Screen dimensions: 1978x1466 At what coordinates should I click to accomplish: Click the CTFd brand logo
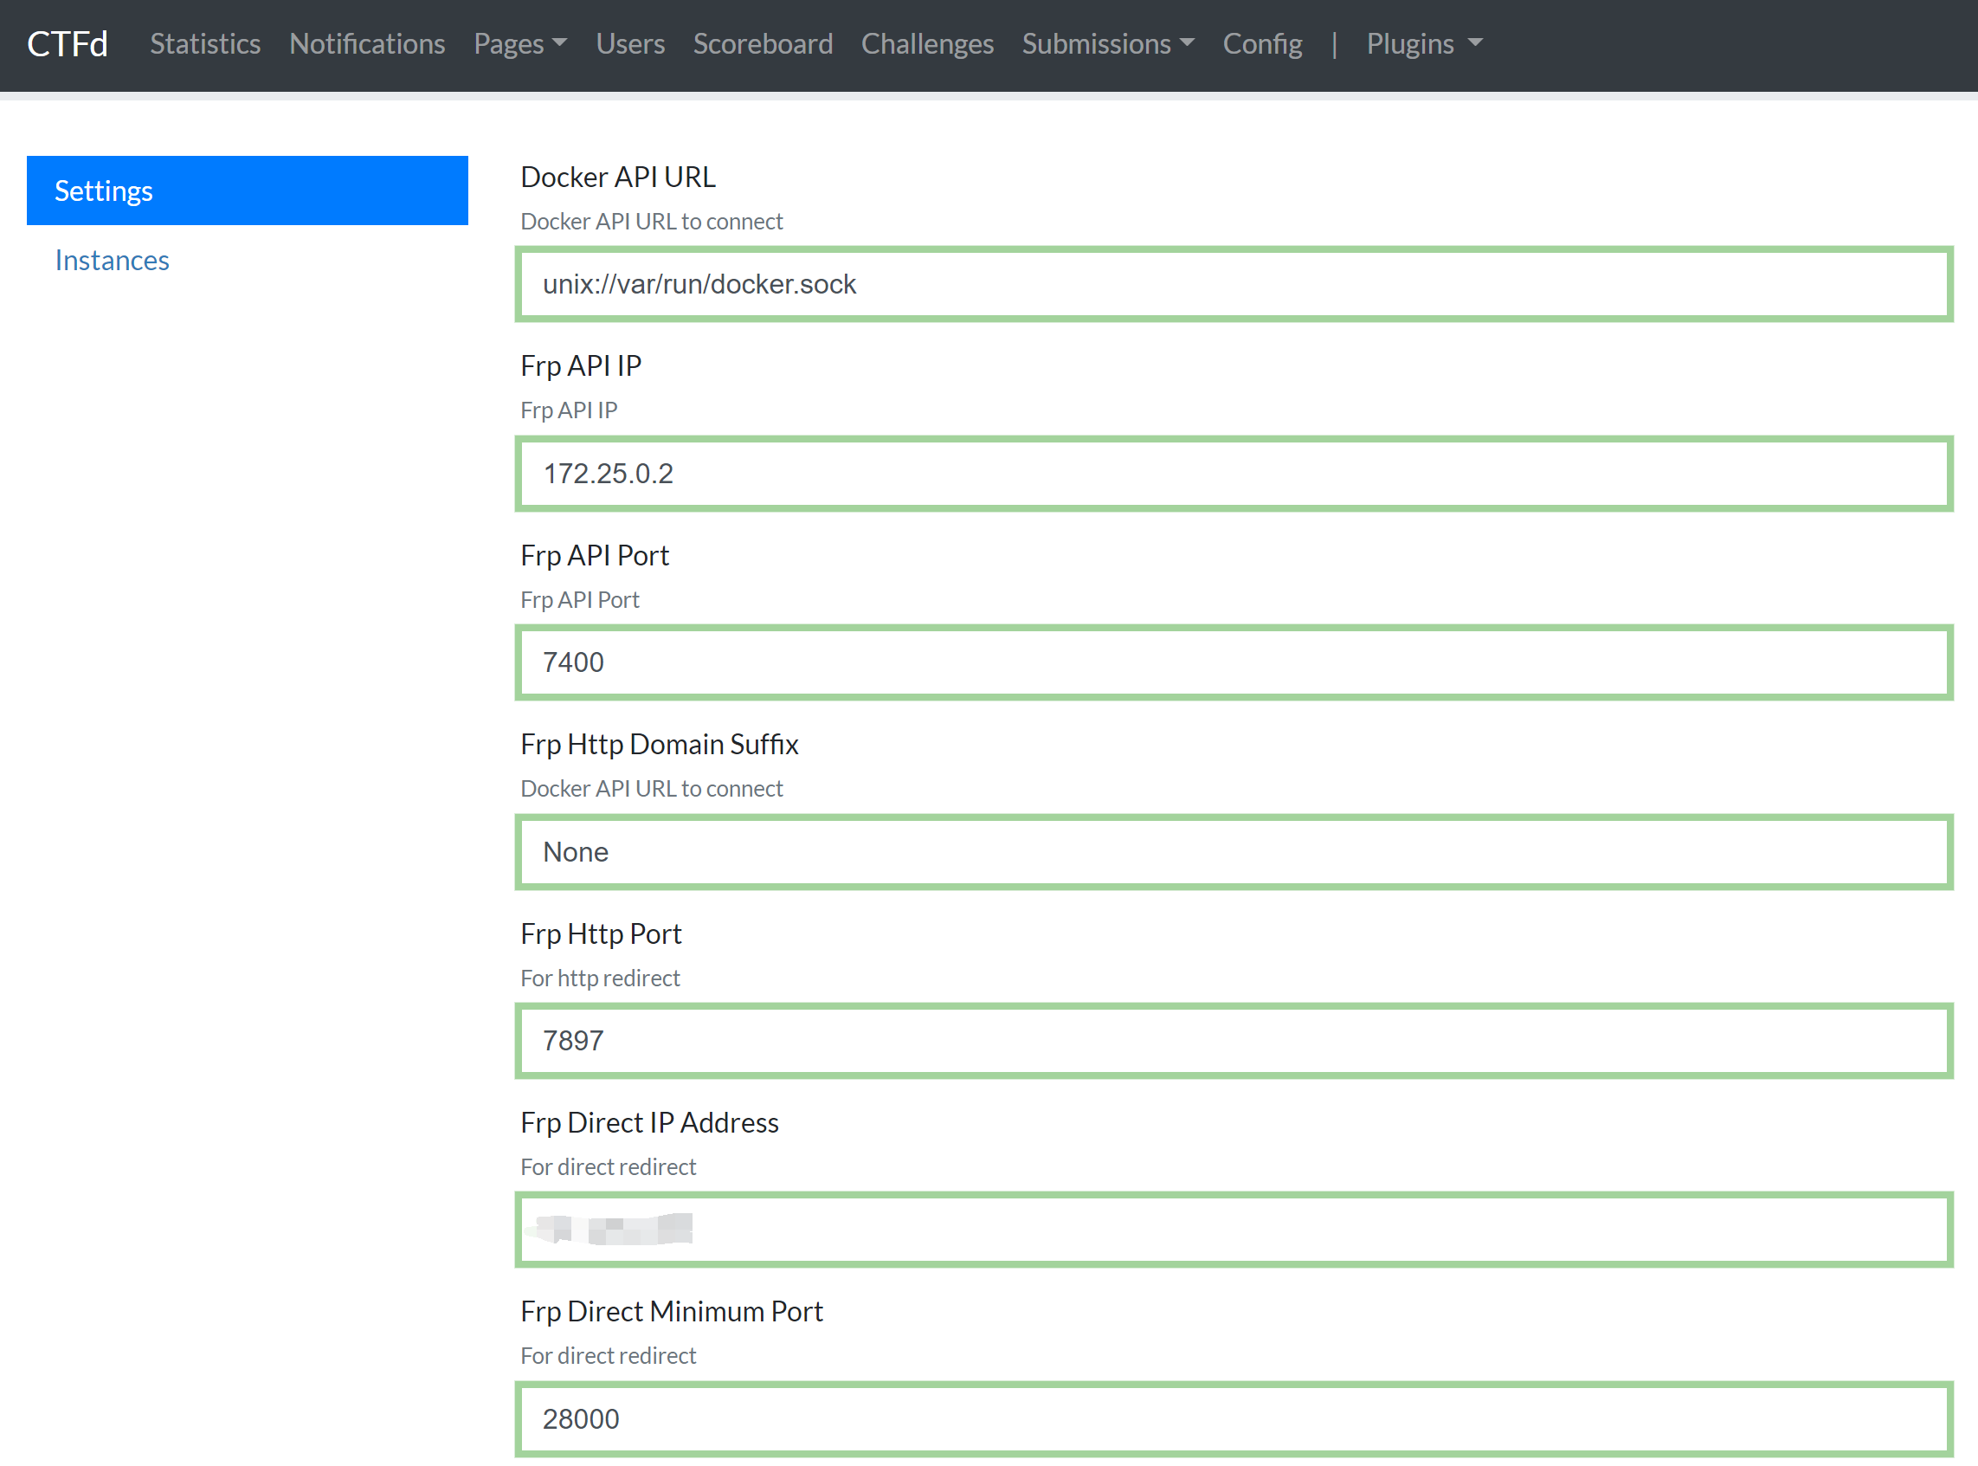(68, 43)
